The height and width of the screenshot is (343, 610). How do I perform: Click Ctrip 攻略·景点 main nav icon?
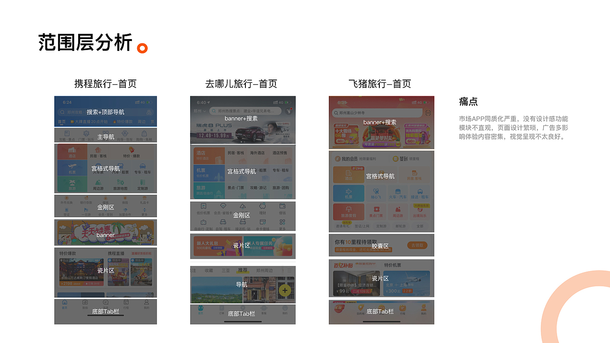[x=66, y=136]
